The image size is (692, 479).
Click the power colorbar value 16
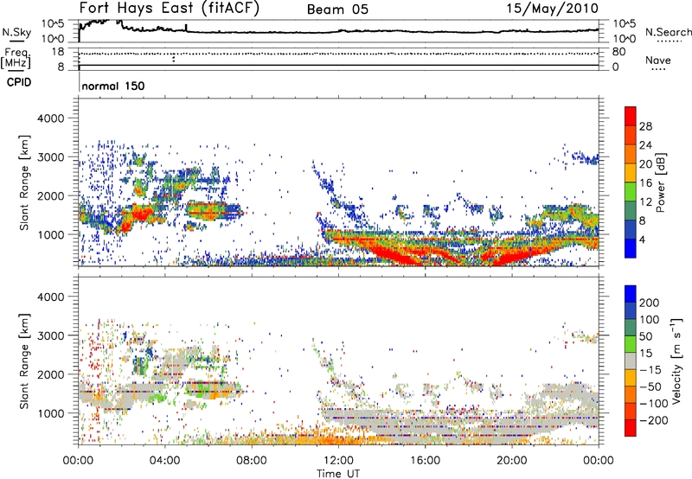point(645,183)
